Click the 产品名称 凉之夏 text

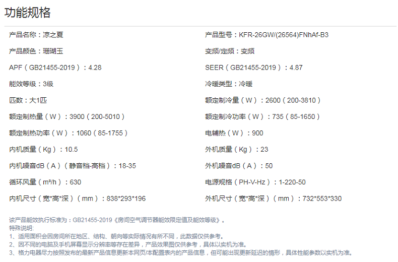[x=36, y=35]
